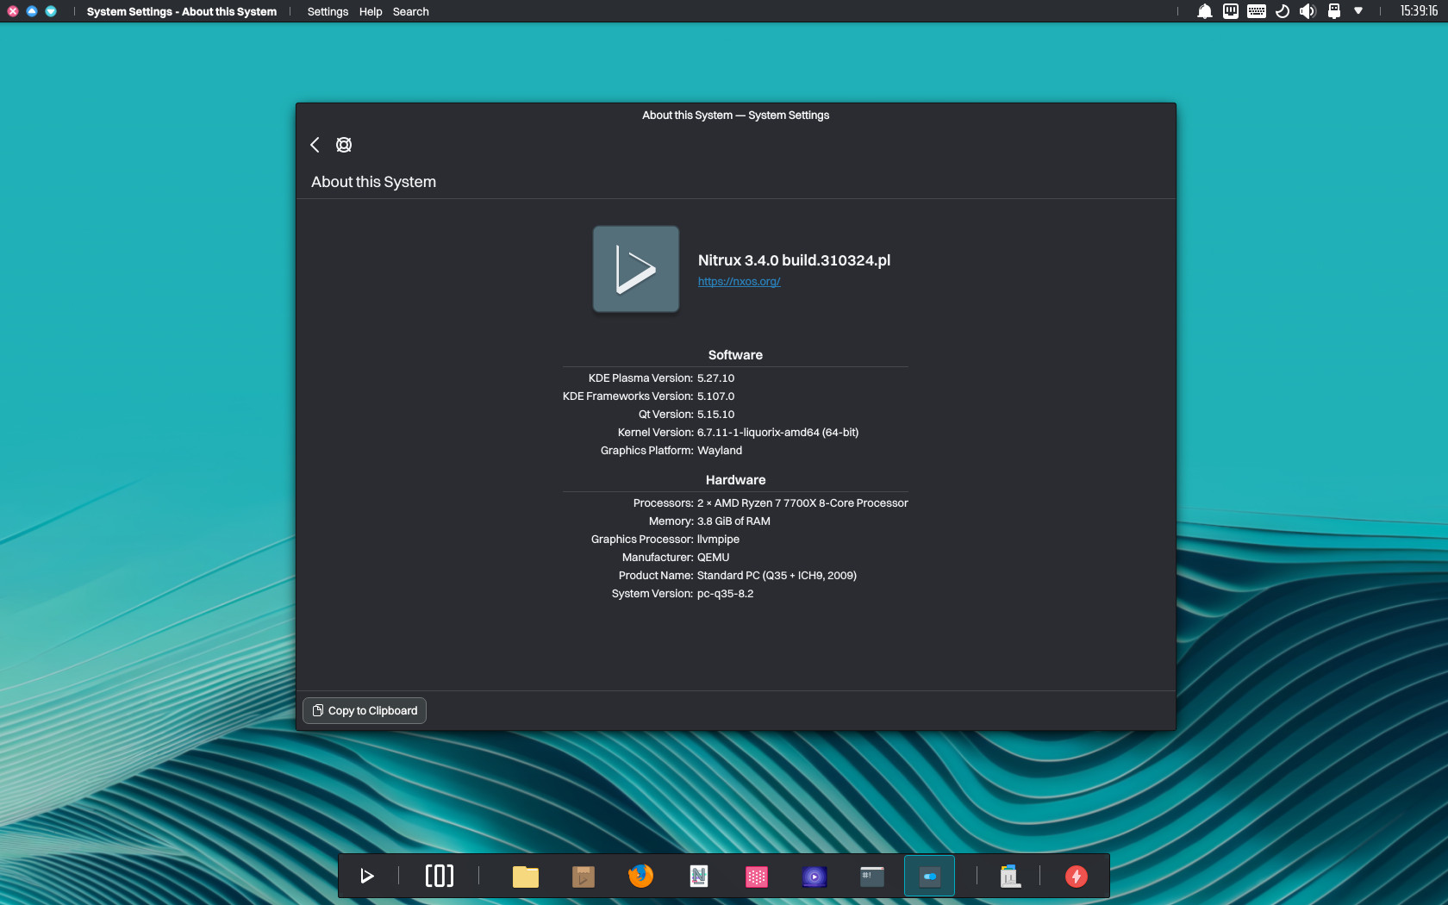Open the https://nxos.org/ link
Screen dimensions: 1448x905
(739, 282)
